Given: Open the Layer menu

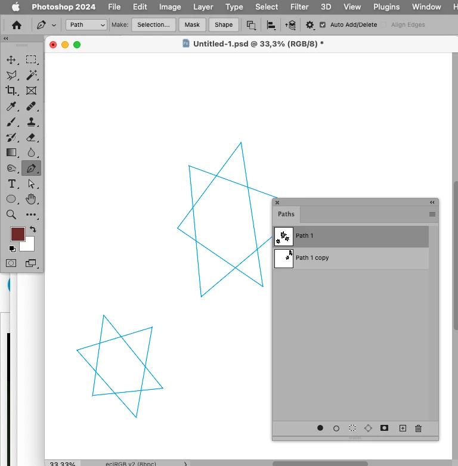Looking at the screenshot, I should click(x=203, y=7).
